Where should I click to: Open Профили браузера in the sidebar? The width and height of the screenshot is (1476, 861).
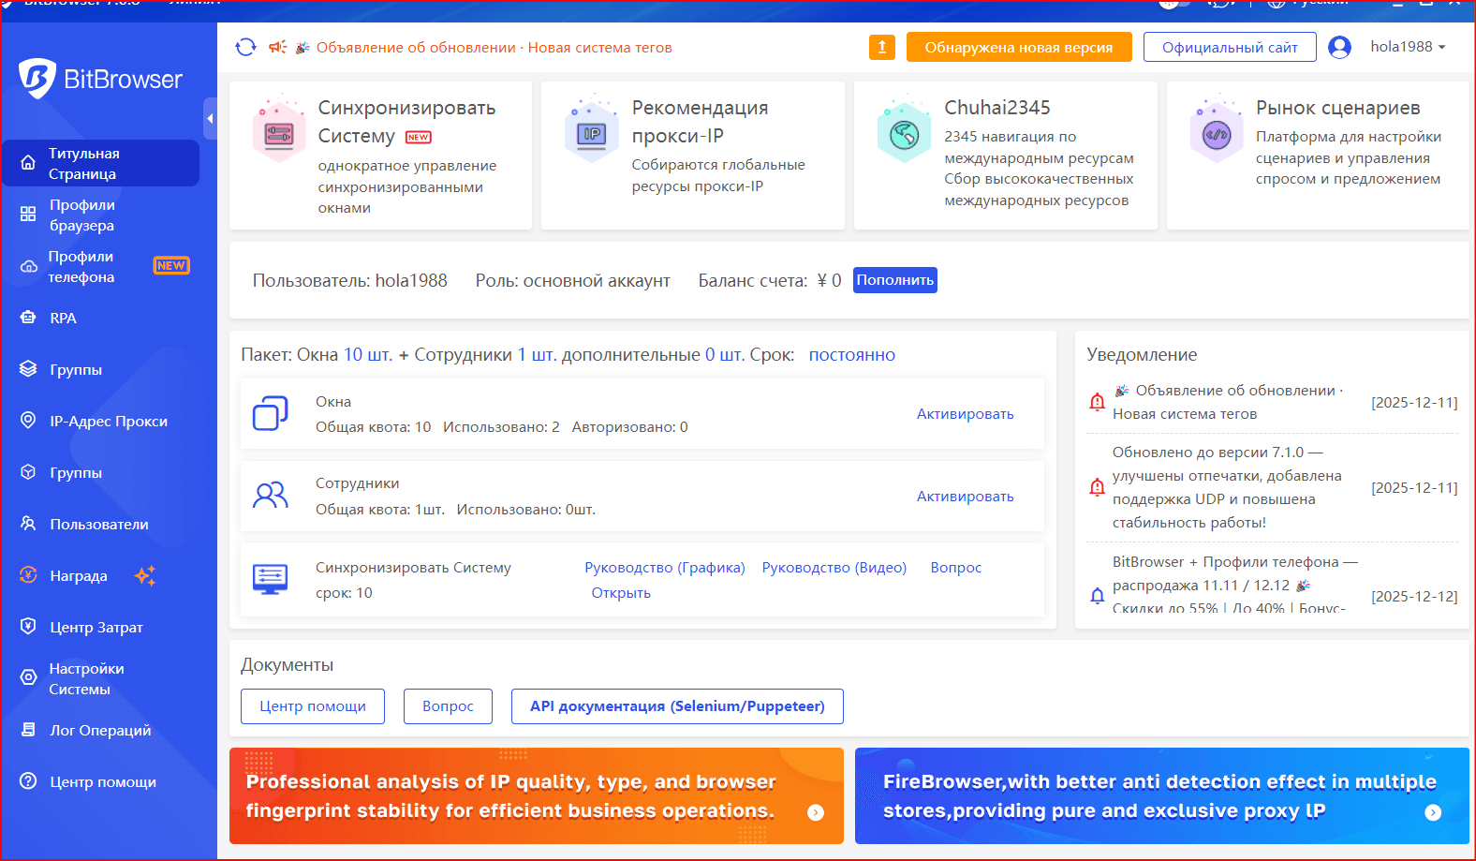point(82,215)
